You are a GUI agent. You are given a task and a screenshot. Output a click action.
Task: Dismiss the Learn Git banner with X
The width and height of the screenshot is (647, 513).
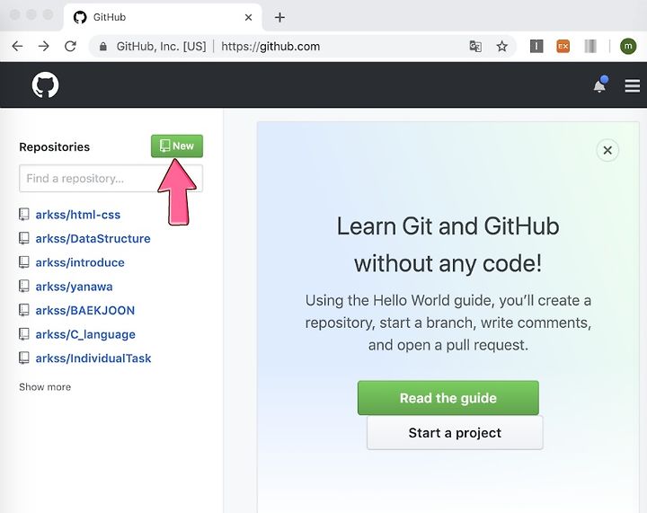coord(607,150)
